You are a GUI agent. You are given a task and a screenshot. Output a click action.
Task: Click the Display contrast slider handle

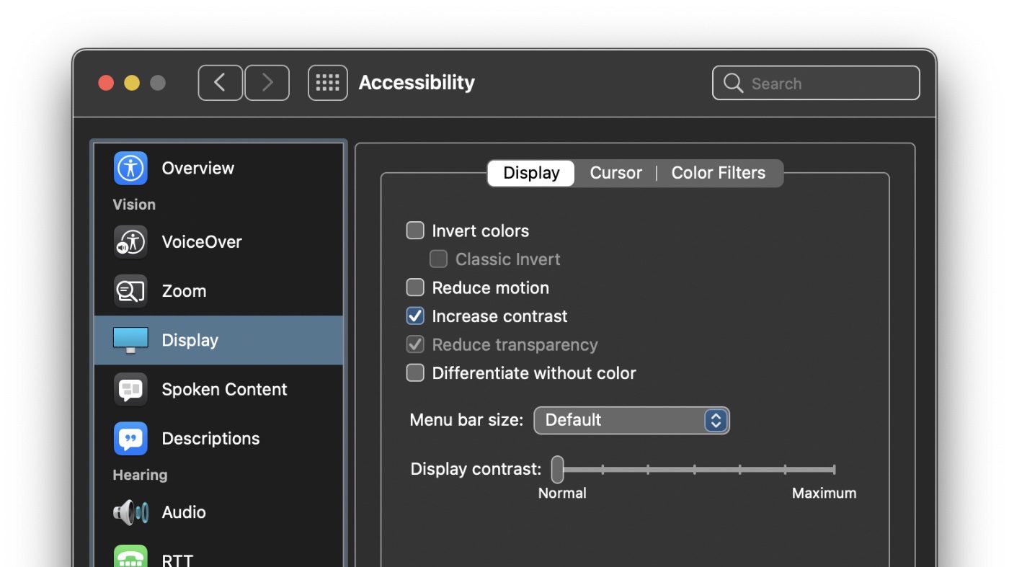tap(557, 470)
